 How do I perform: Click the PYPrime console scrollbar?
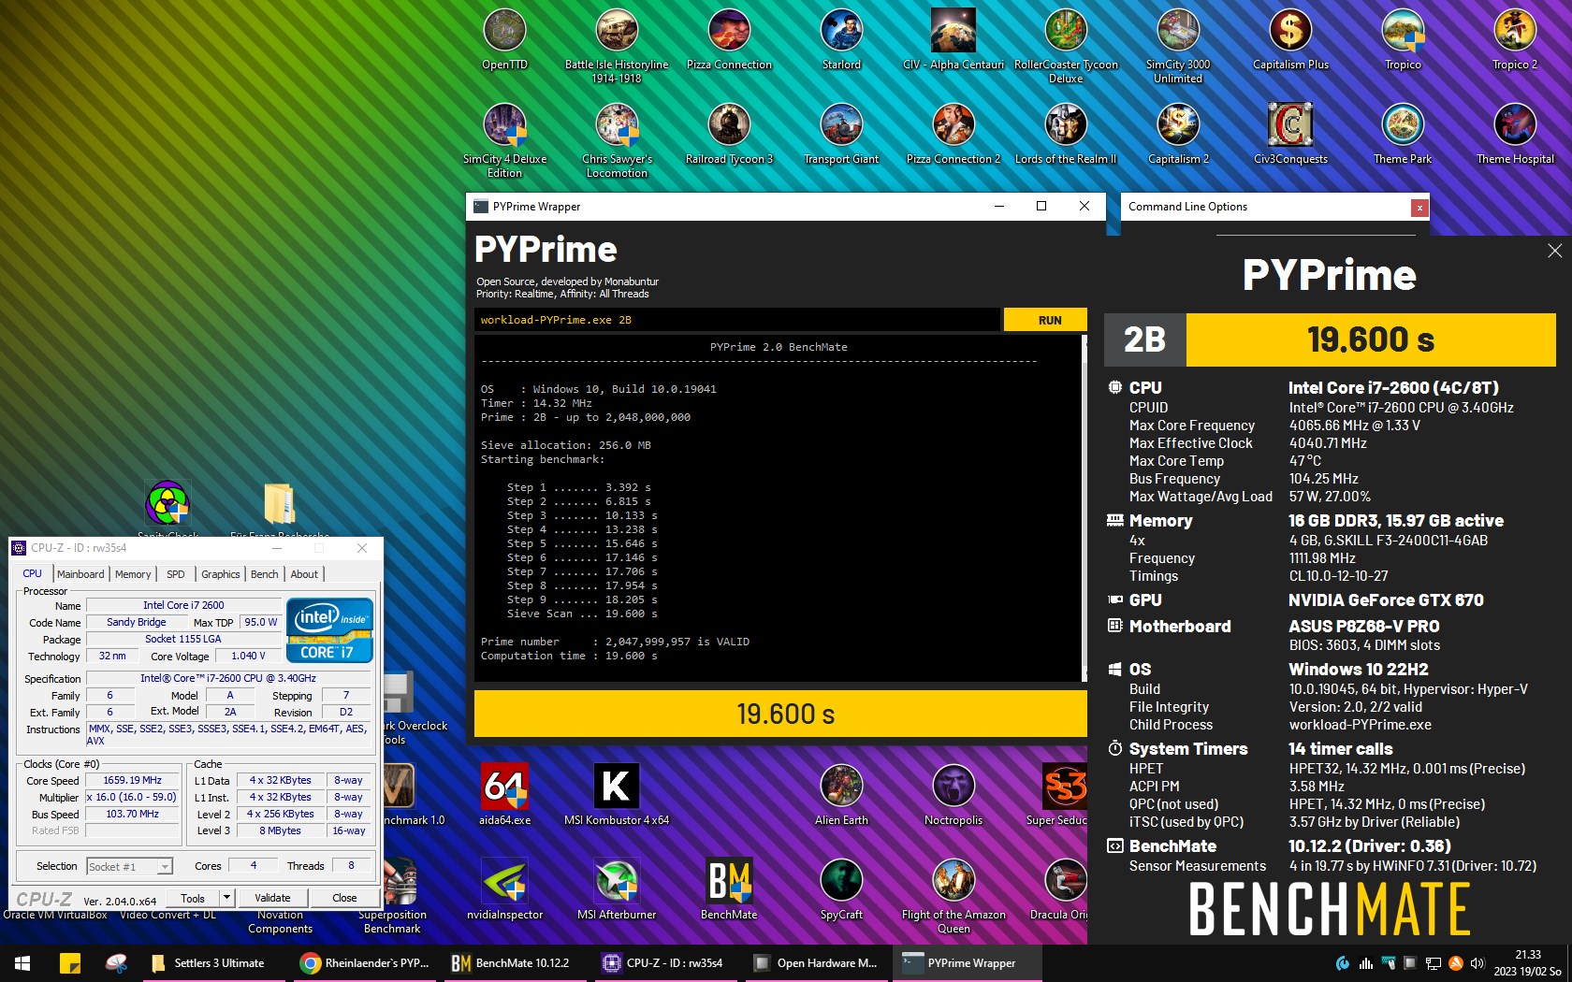click(x=1084, y=508)
